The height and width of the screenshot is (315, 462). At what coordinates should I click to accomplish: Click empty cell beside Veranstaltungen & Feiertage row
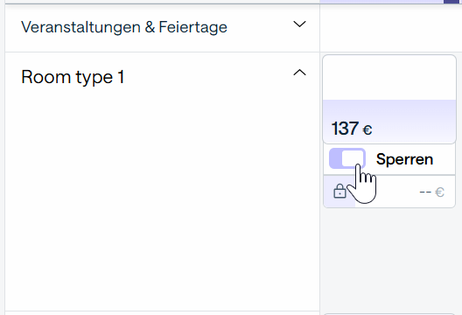pyautogui.click(x=391, y=28)
